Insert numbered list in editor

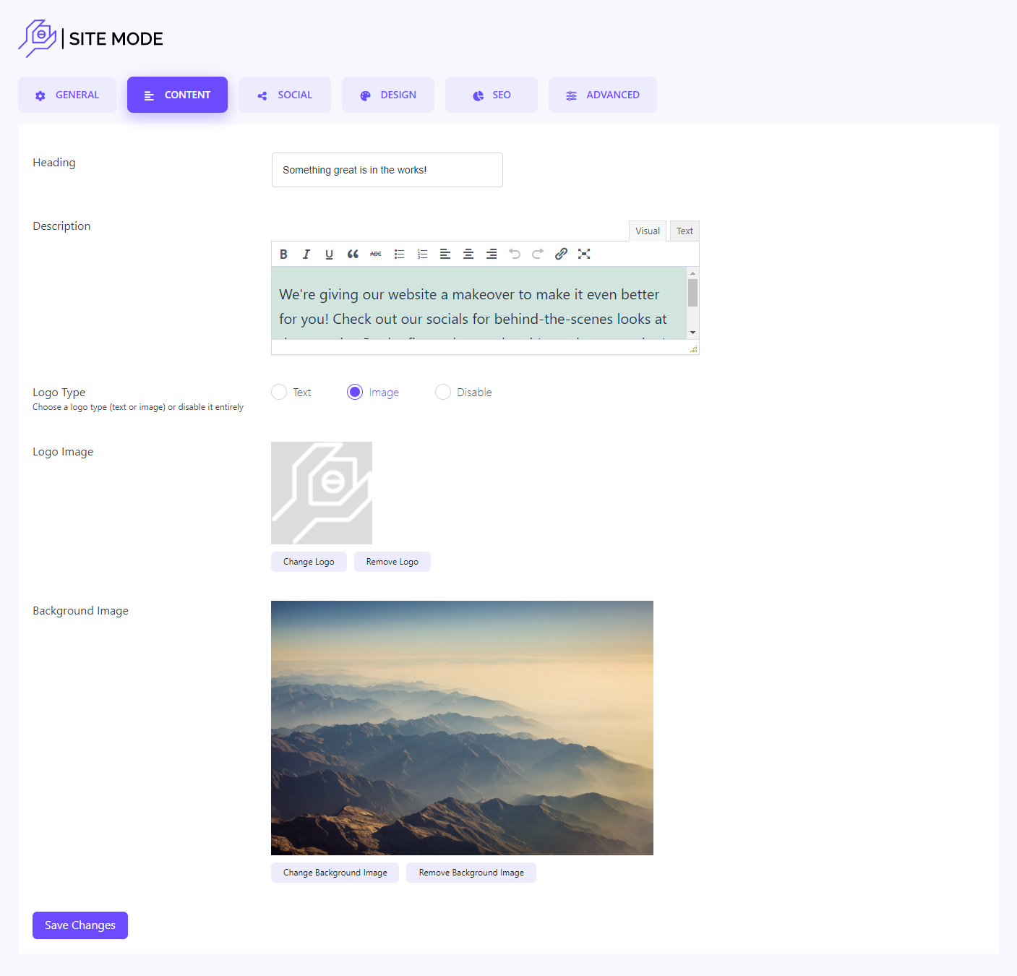coord(422,254)
